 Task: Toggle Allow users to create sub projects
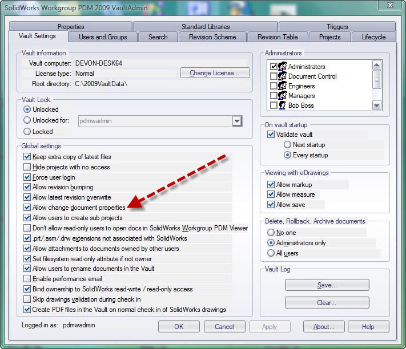tap(27, 218)
